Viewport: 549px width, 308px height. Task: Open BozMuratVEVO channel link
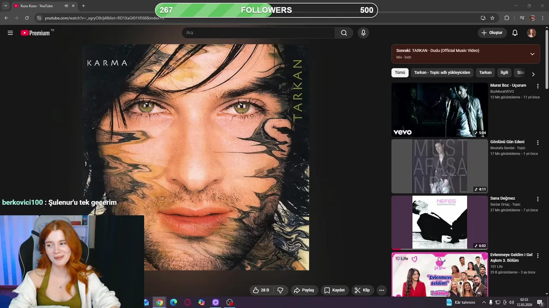(502, 92)
